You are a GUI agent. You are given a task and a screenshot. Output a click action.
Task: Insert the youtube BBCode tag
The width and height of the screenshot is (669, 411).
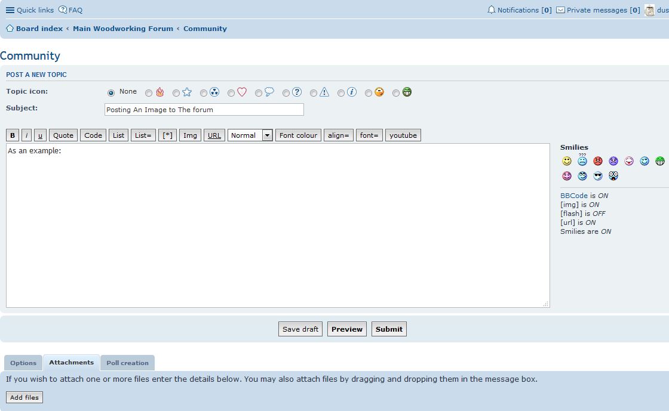[403, 135]
